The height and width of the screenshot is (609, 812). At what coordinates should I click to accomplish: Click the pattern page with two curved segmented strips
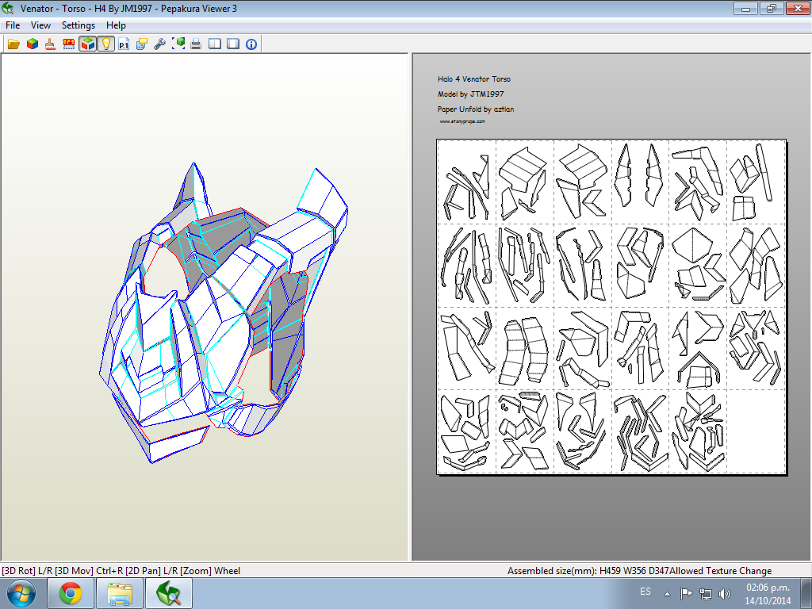pos(524,348)
